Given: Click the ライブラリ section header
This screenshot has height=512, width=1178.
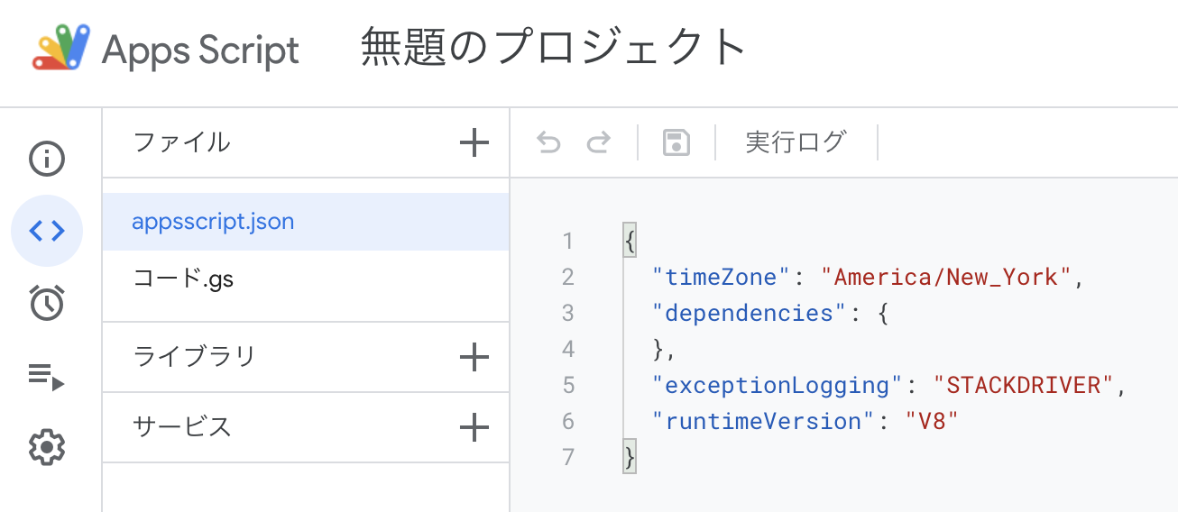Looking at the screenshot, I should [195, 357].
